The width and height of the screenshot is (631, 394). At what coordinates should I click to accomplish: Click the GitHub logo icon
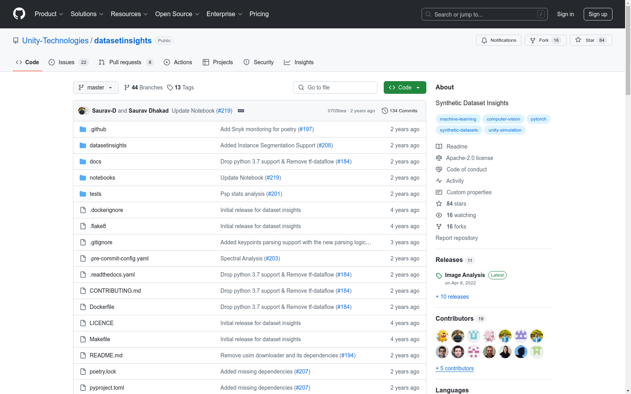click(19, 14)
